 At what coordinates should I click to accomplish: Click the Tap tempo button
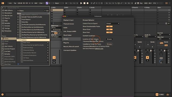pos(15,3)
